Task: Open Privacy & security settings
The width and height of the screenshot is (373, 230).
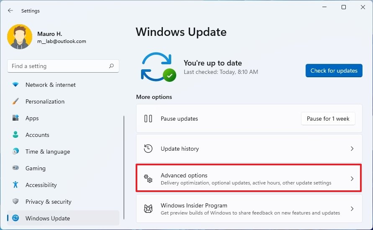Action: 63,202
